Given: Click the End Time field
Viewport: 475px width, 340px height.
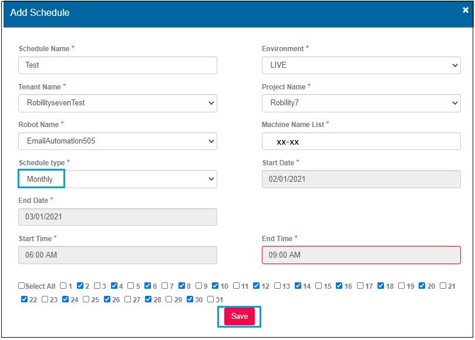Looking at the screenshot, I should 361,255.
